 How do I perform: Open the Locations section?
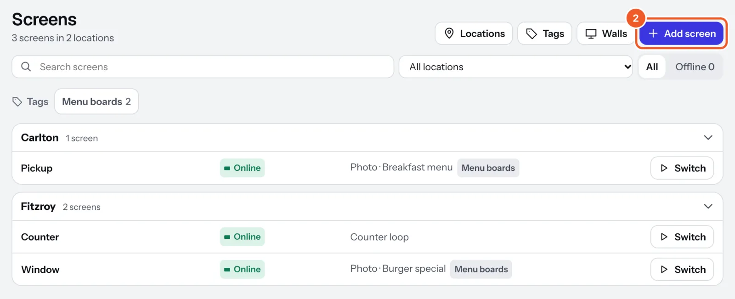[x=474, y=34]
